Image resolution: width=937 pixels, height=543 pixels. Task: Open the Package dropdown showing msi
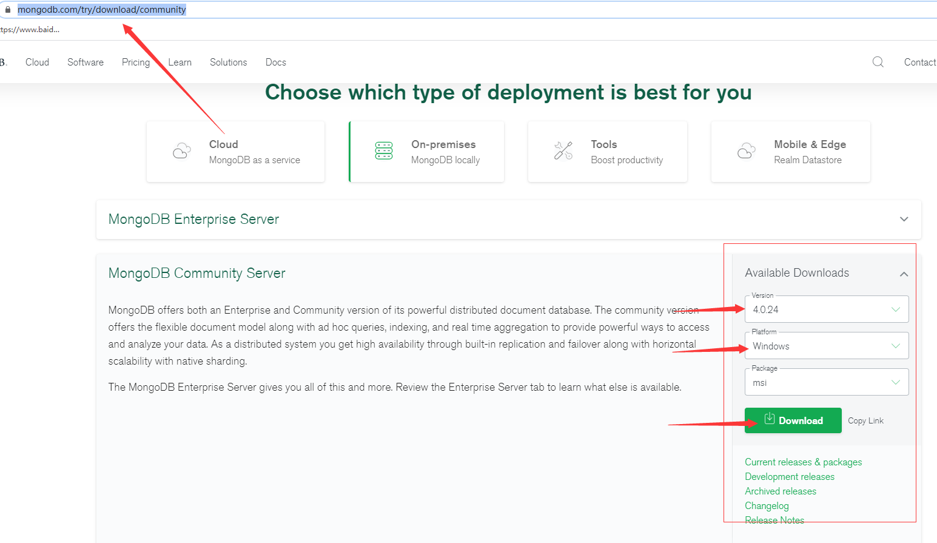tap(827, 382)
